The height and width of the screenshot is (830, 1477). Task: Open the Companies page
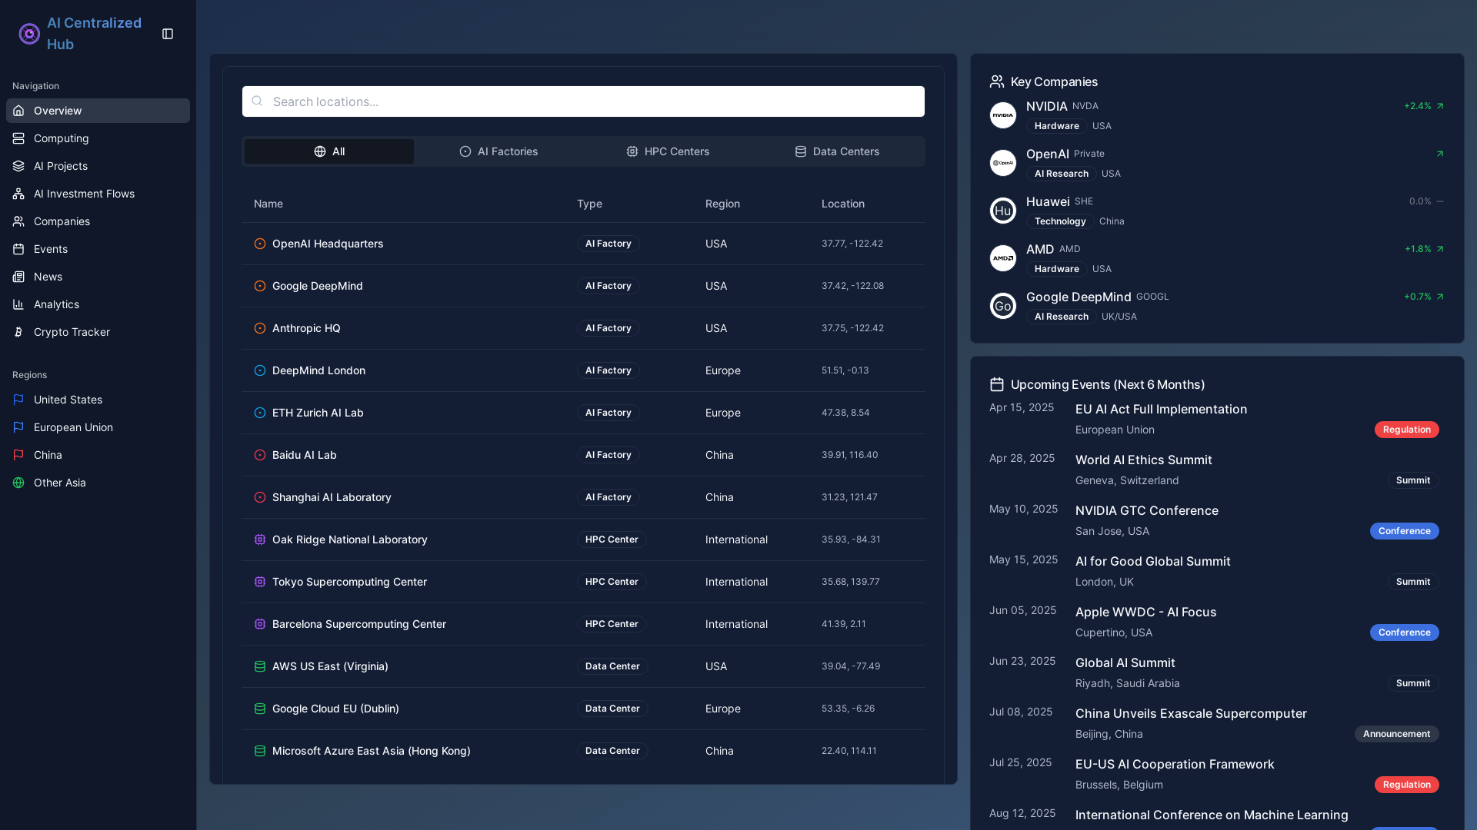[x=98, y=221]
